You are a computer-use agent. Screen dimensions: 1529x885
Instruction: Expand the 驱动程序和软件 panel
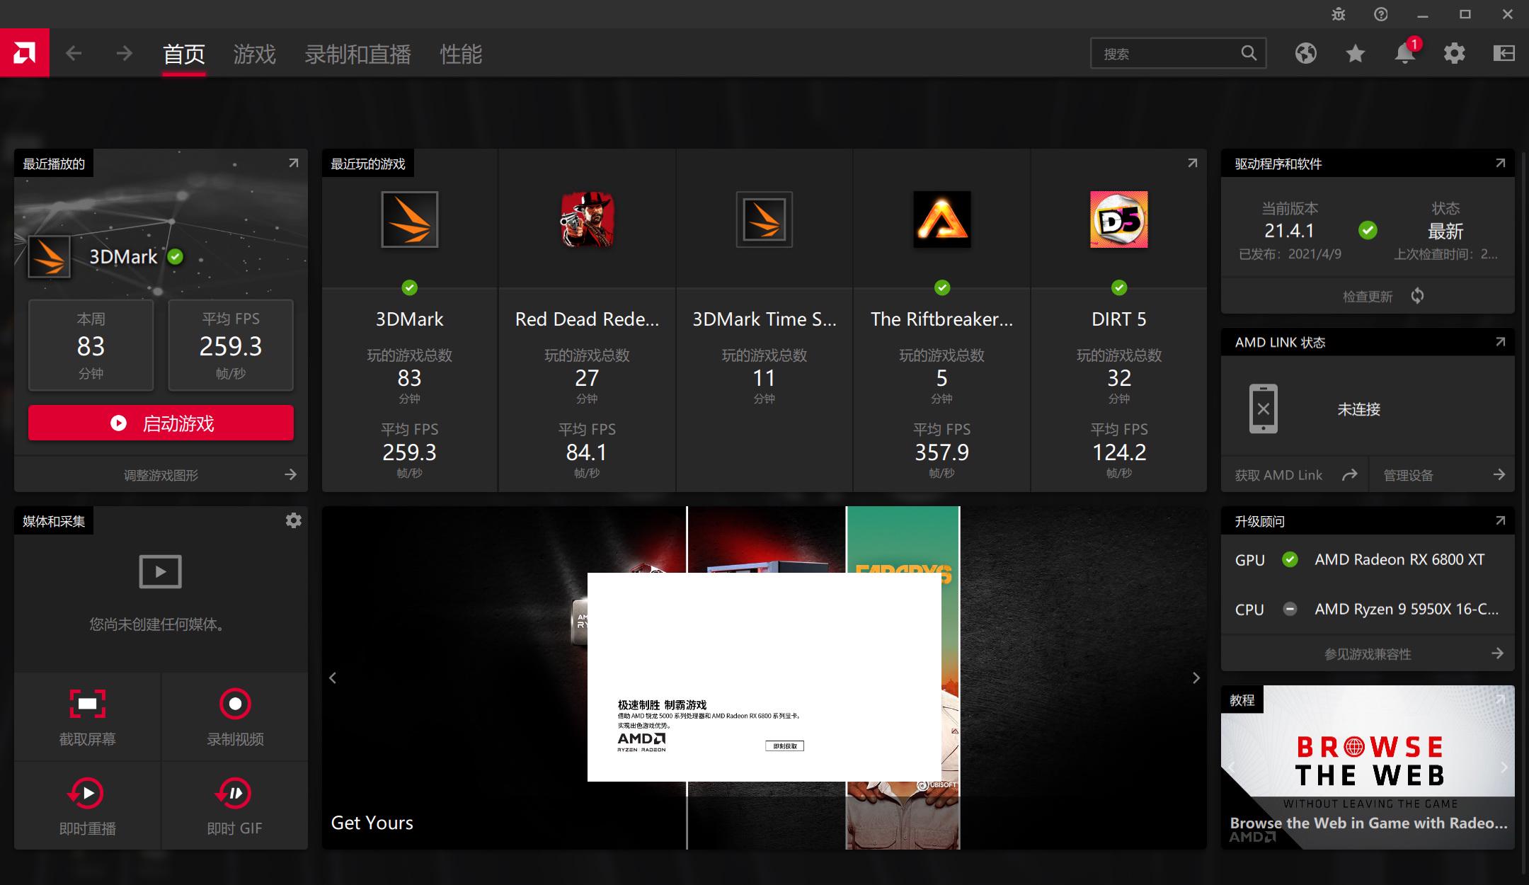(x=1501, y=163)
